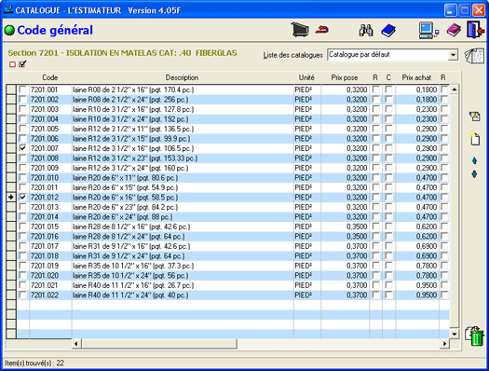Click the app icon in title bar
Viewport: 489px width, 371px height.
8,10
